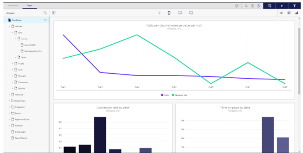Select the Hybrids page label

coord(22,88)
